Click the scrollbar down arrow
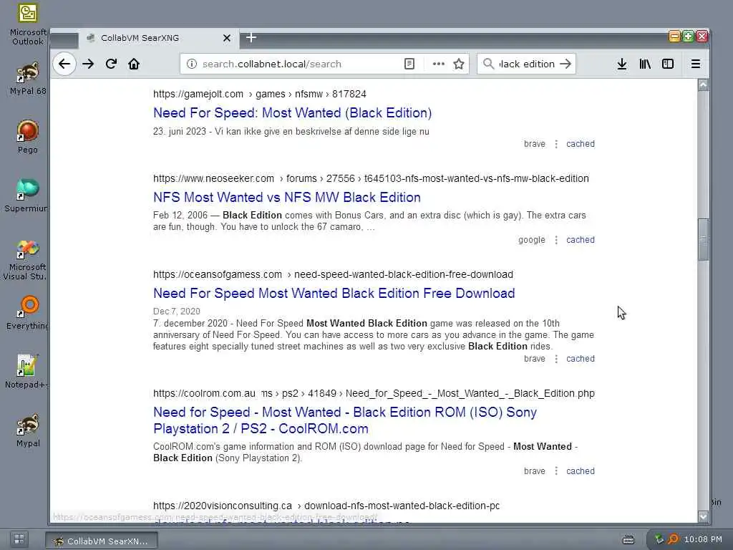 click(x=703, y=516)
